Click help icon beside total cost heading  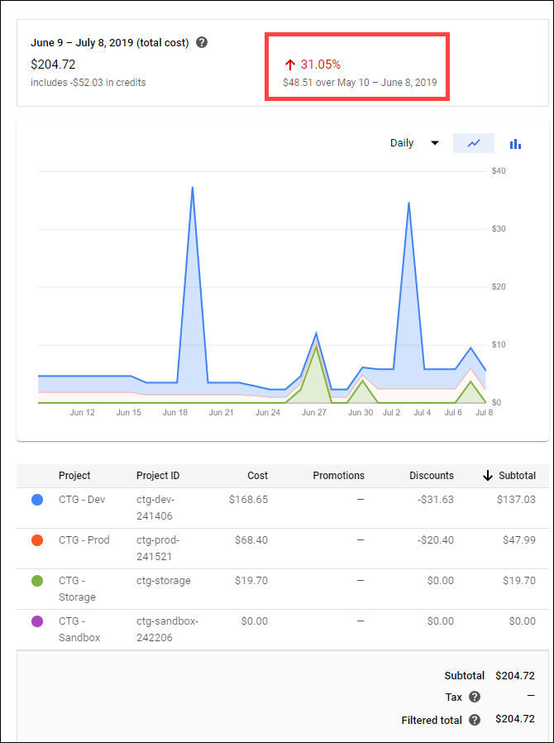click(202, 42)
